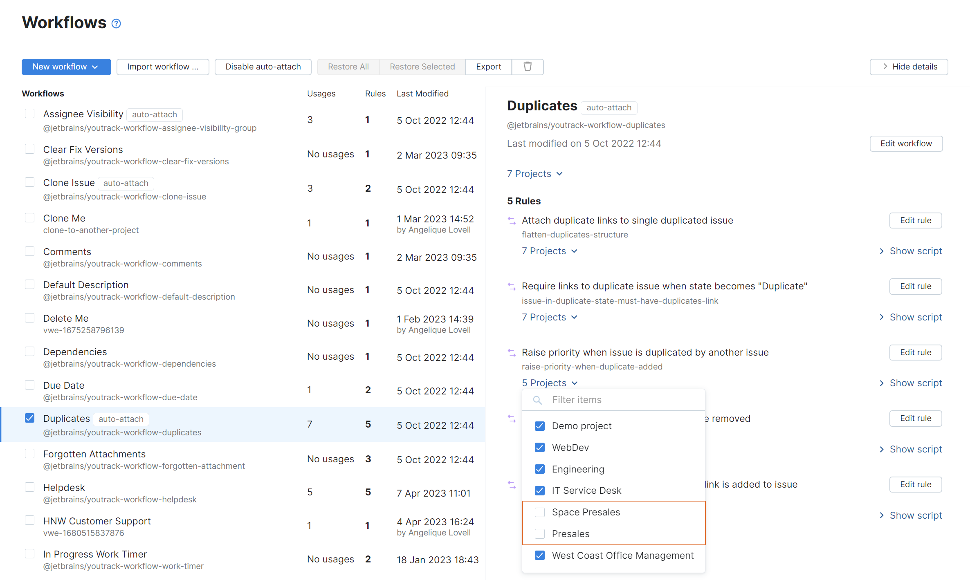This screenshot has height=580, width=970.
Task: Click the on-change icon beside "Attach duplicate links" rule
Action: pyautogui.click(x=511, y=220)
